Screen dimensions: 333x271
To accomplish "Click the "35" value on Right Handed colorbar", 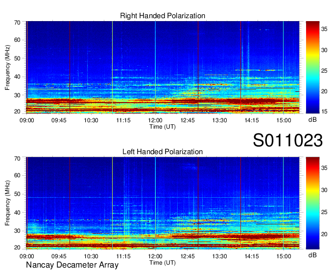I will [x=324, y=29].
